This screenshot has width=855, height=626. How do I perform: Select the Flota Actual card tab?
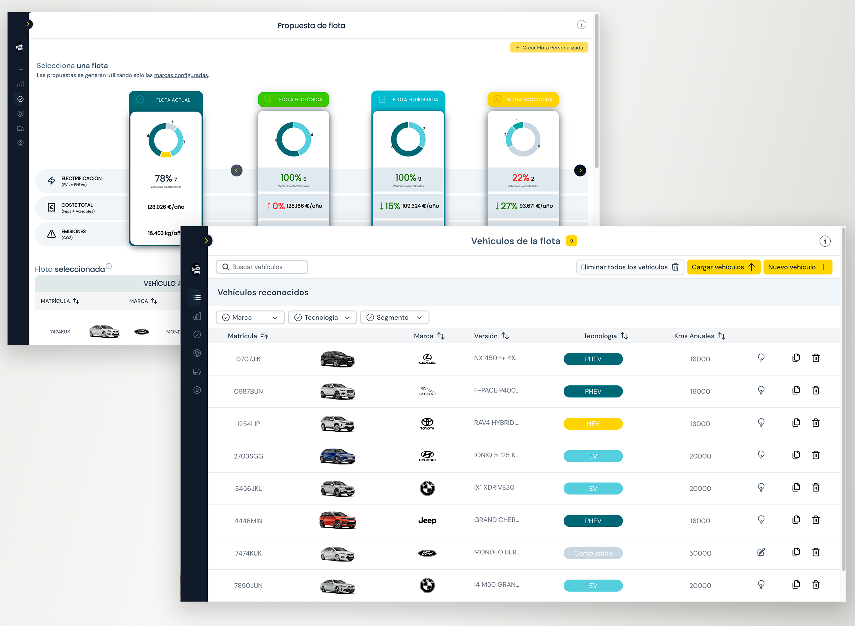pos(166,100)
